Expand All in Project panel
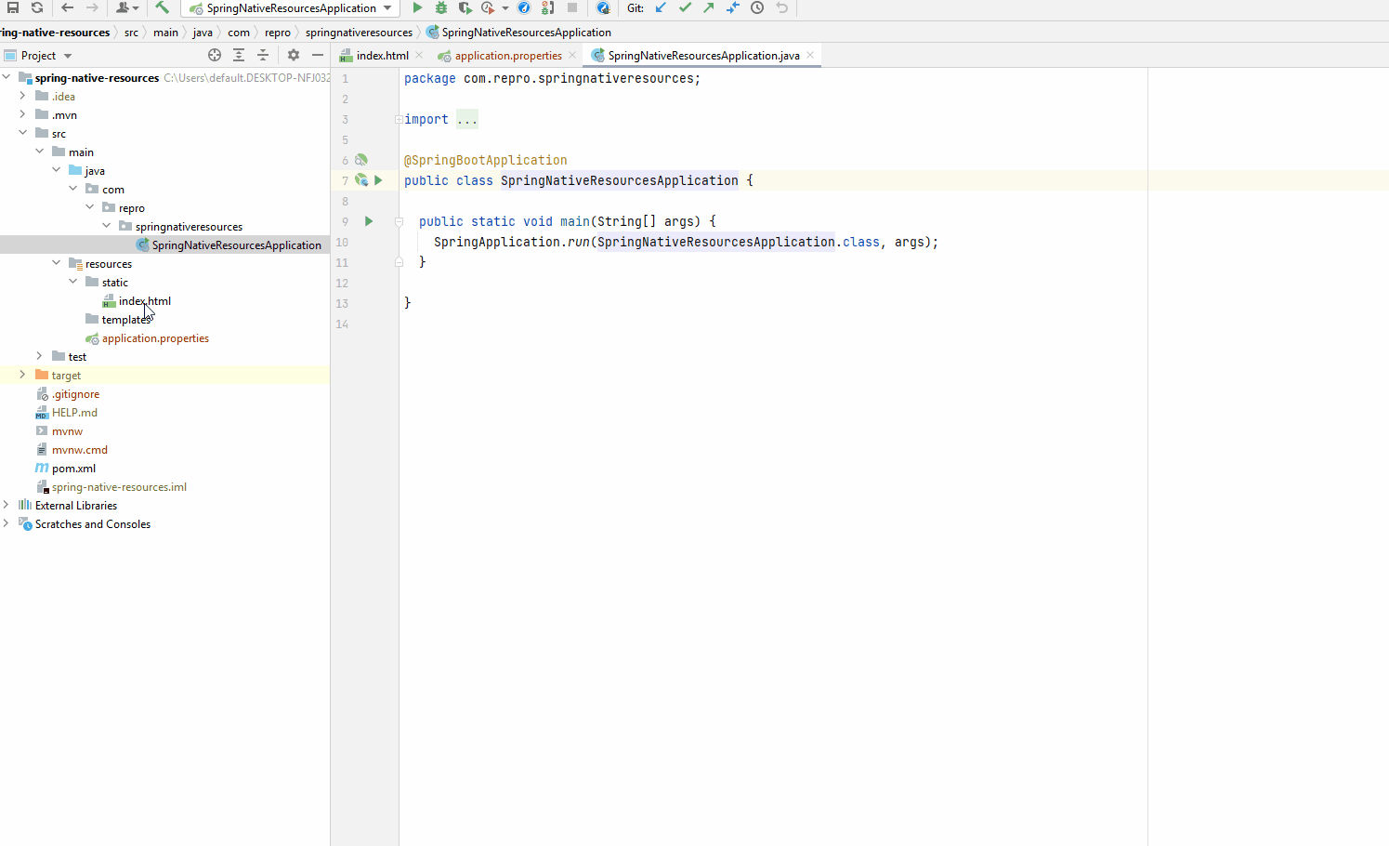 [x=239, y=55]
